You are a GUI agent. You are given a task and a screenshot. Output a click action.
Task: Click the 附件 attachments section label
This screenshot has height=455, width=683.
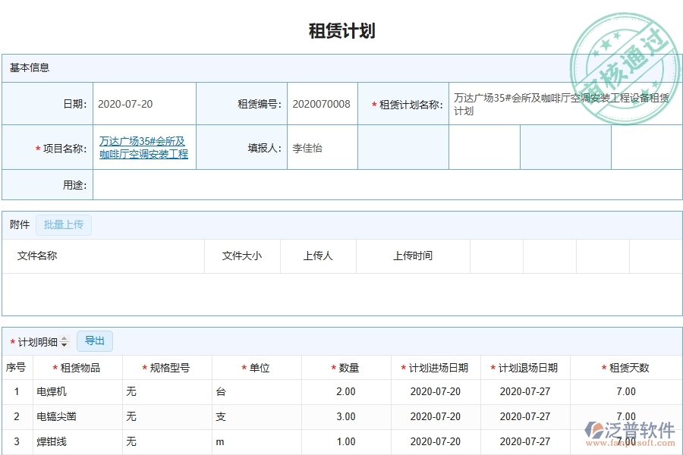(x=18, y=224)
